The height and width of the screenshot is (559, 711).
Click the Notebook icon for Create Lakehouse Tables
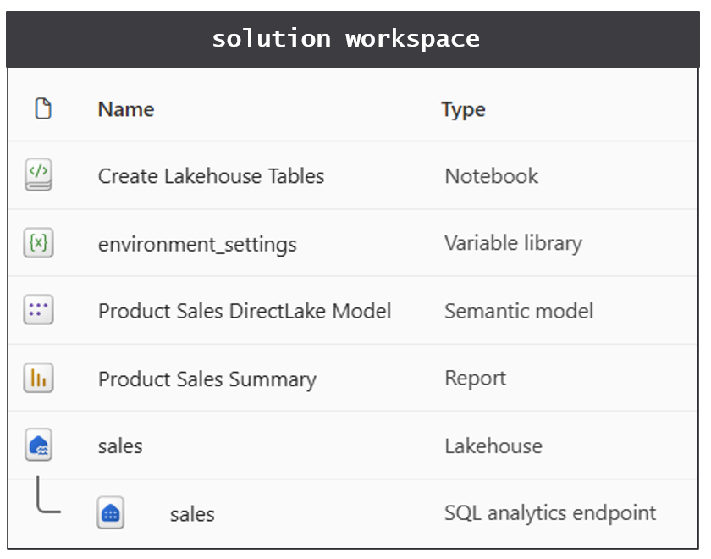click(38, 174)
